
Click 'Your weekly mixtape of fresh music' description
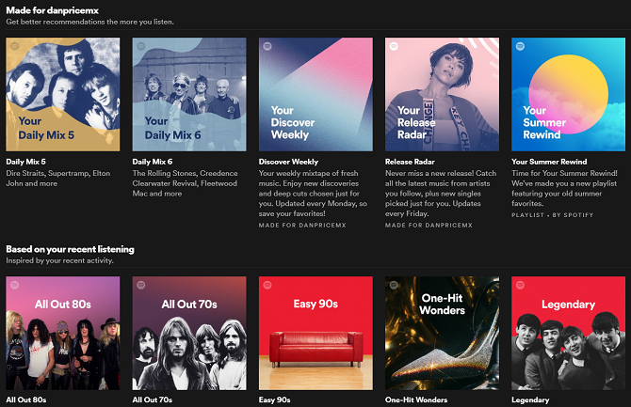pyautogui.click(x=313, y=194)
